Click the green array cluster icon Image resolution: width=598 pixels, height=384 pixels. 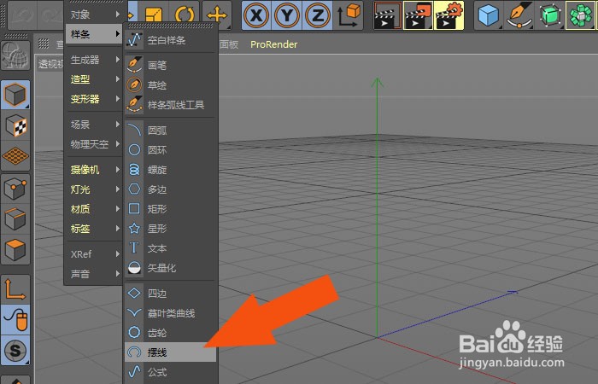(580, 15)
